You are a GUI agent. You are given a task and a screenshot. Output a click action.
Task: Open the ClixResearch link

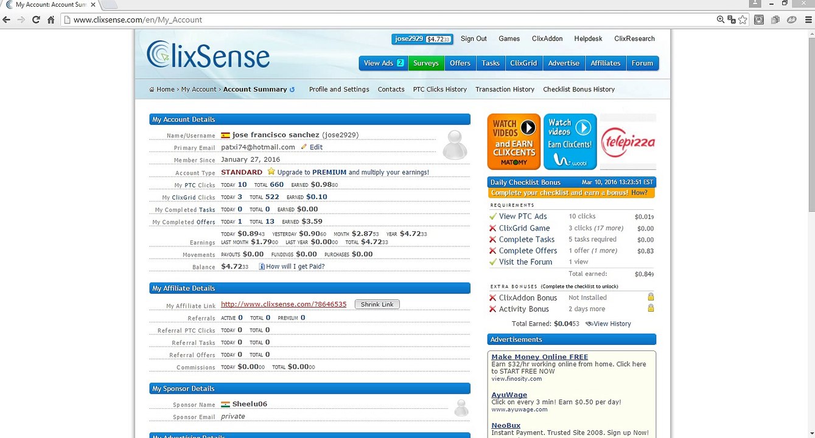(x=634, y=39)
